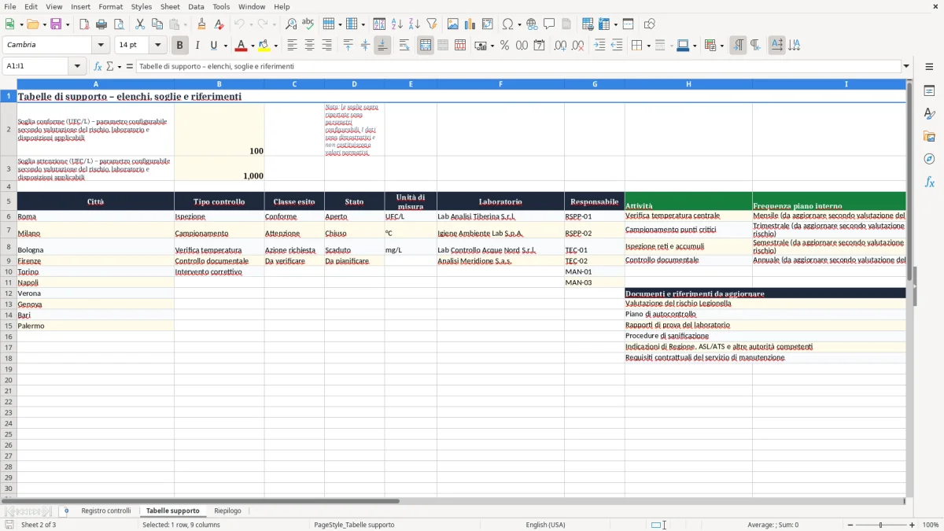
Task: Sort descending with the Z-A icon
Action: pyautogui.click(x=415, y=24)
